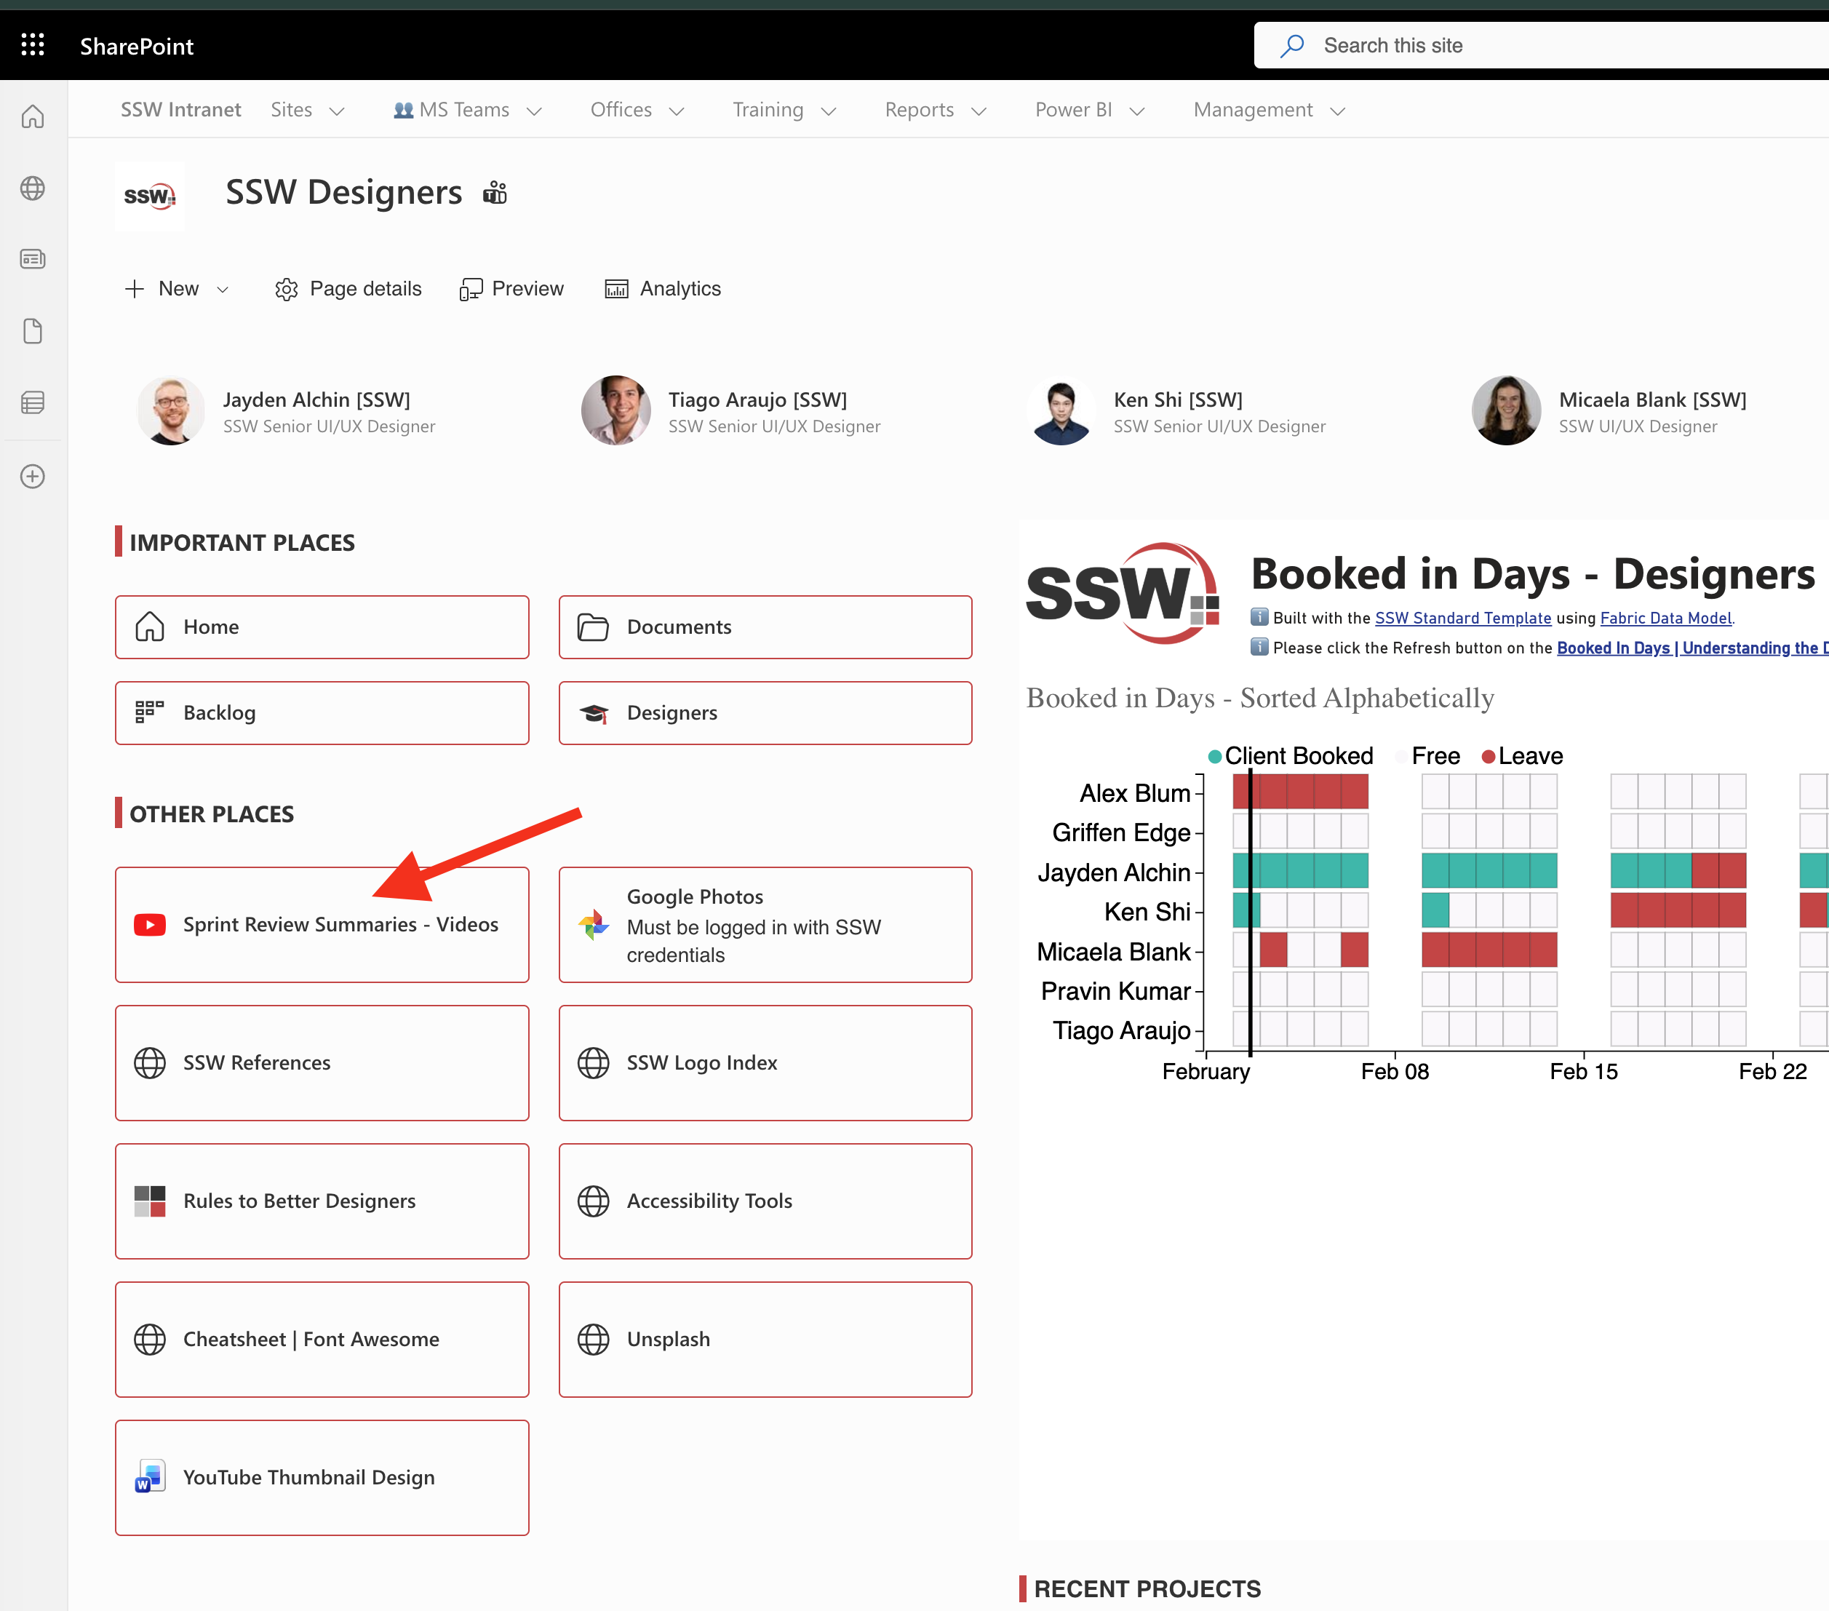Click the SSW squares icon on Rules to Better Designers
Image resolution: width=1829 pixels, height=1611 pixels.
pyautogui.click(x=149, y=1201)
